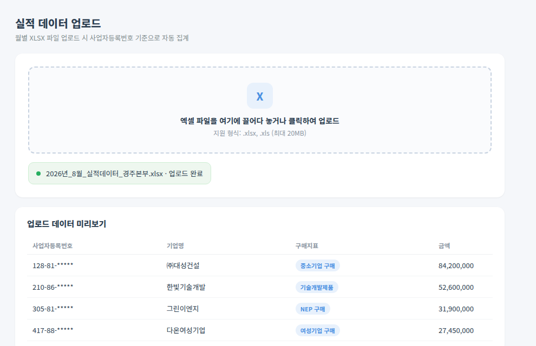Click company name 그린이엔지
536x346 pixels.
click(x=182, y=309)
